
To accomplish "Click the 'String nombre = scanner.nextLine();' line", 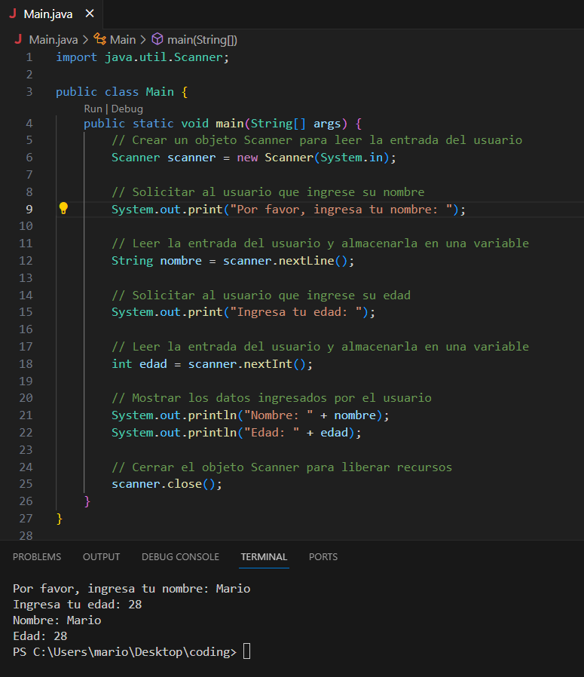I will tap(233, 261).
